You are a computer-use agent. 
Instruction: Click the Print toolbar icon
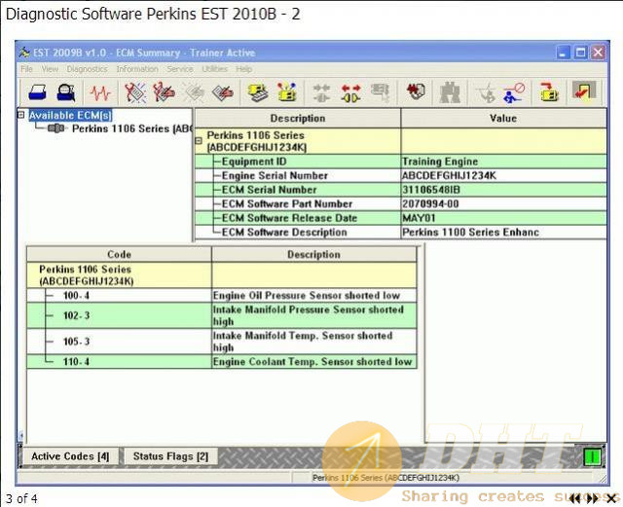38,92
